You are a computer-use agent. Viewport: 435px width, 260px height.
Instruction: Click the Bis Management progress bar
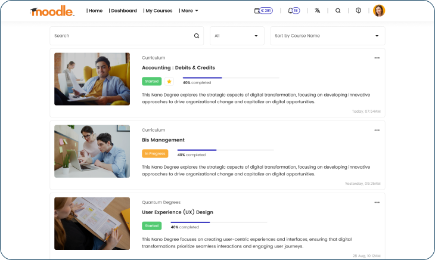click(x=226, y=150)
